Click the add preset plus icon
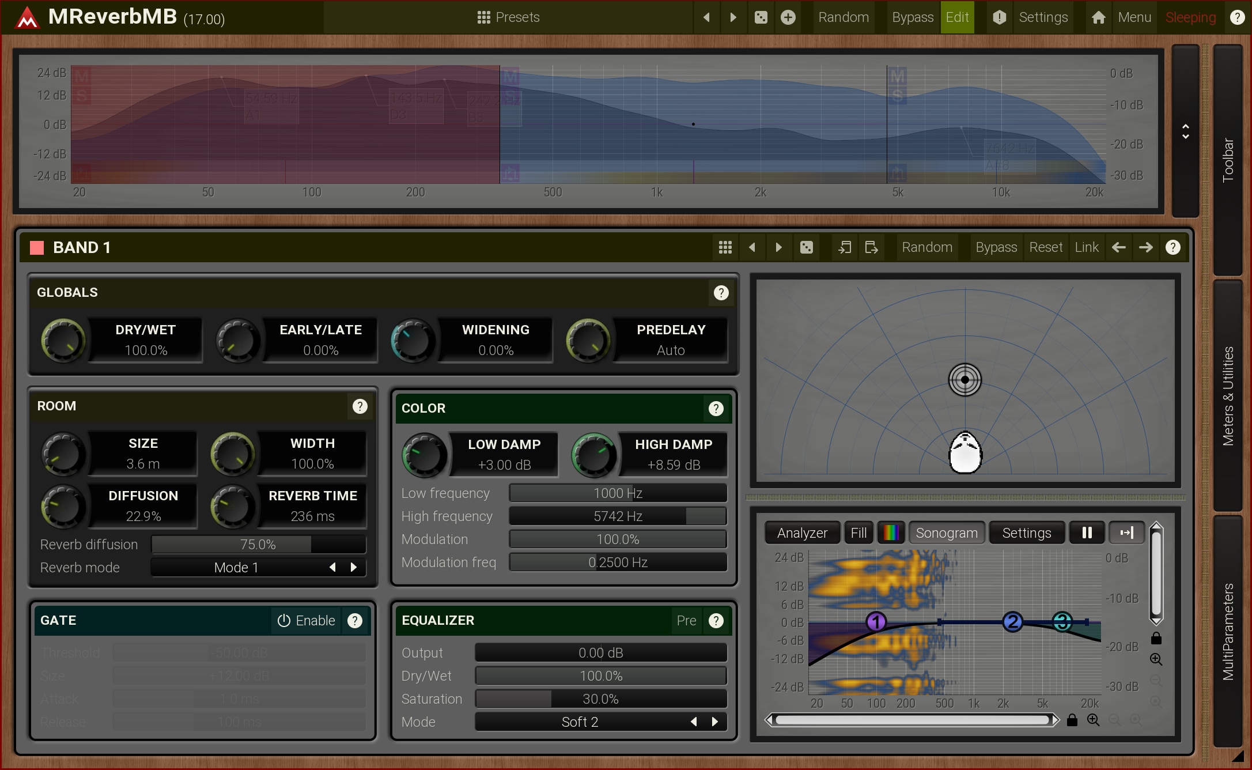The image size is (1252, 770). (788, 17)
